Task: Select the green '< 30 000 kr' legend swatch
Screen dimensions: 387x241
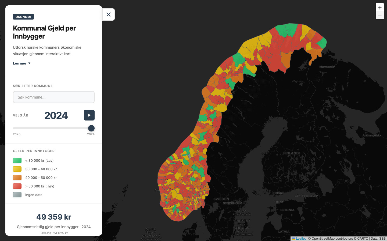Action: click(17, 160)
